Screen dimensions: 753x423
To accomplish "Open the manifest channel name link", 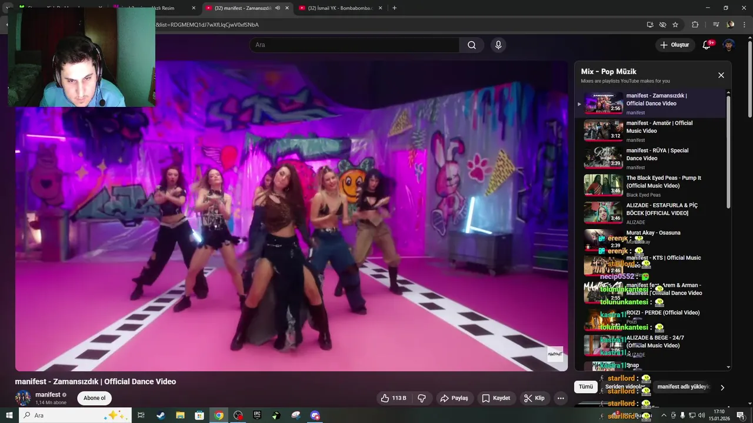I will [48, 395].
